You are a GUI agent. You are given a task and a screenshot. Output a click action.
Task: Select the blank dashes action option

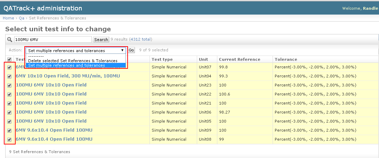pyautogui.click(x=36, y=56)
